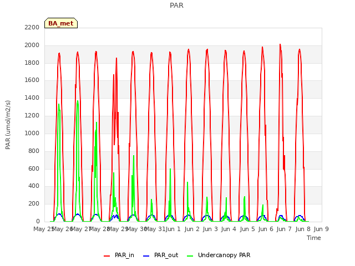Click the blue PAR_out legend swatch

(146, 256)
